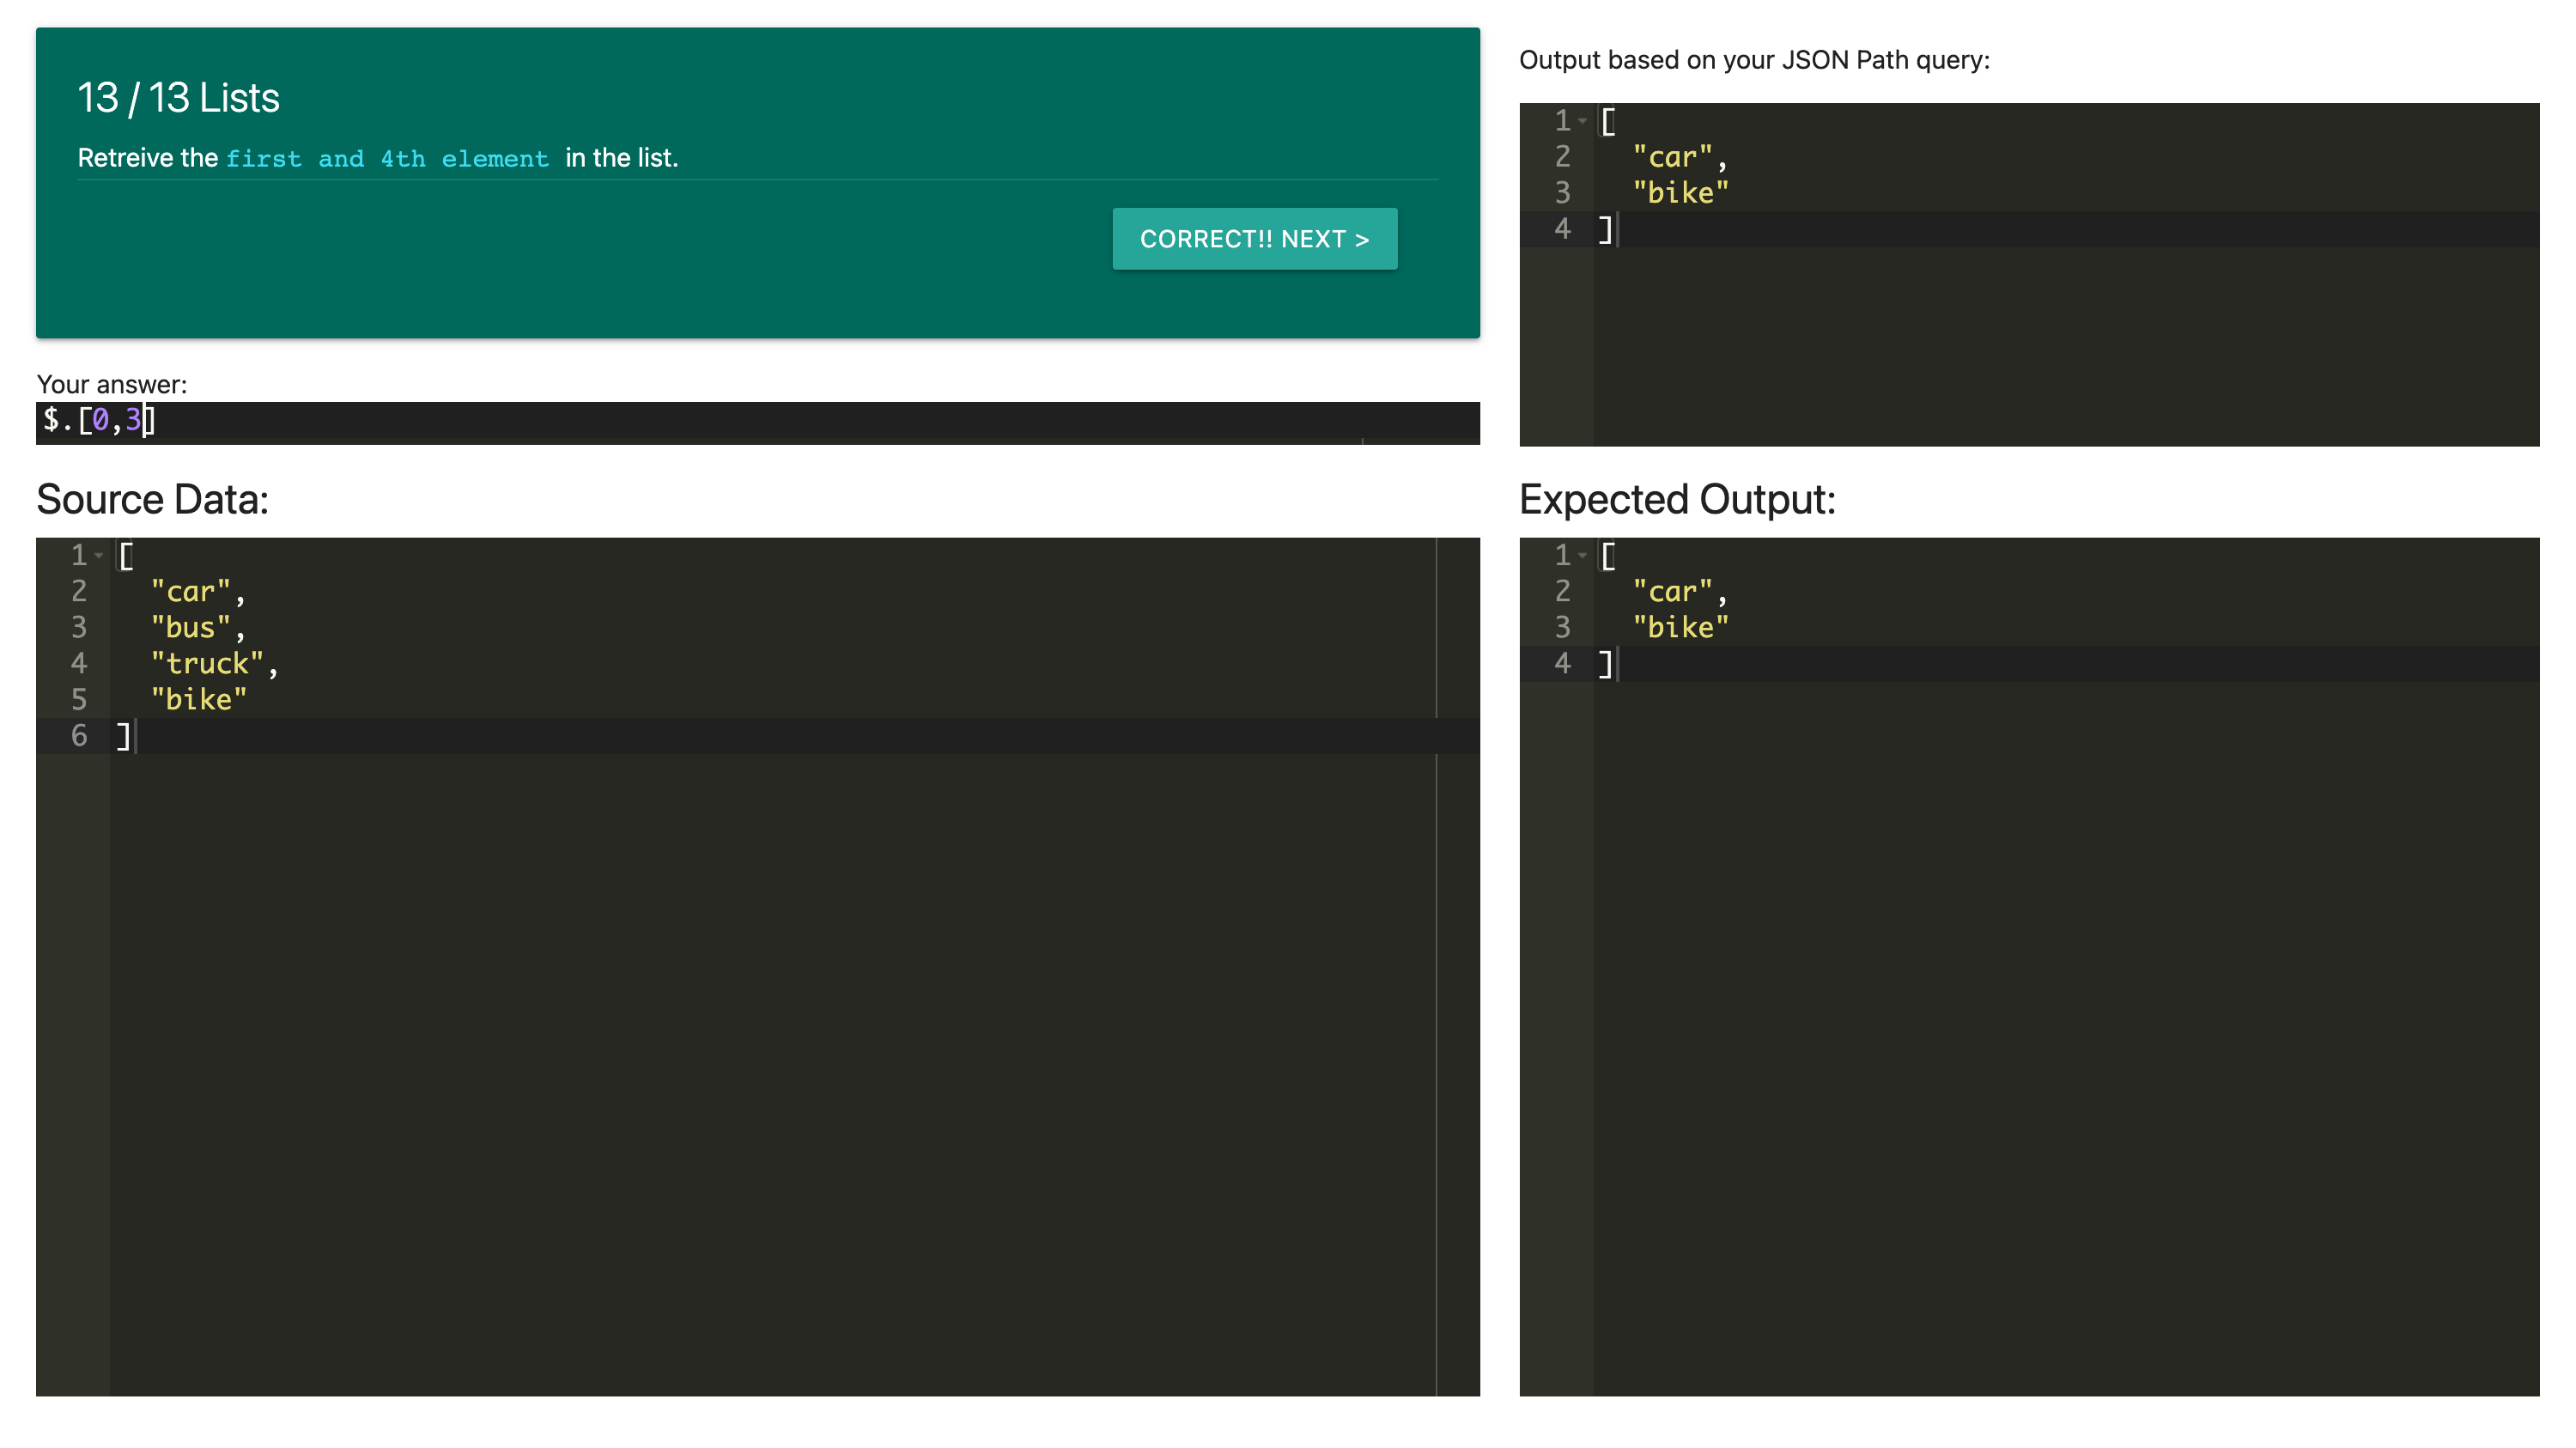Viewport: 2576px width, 1448px height.
Task: Click the Source Data heading
Action: click(x=153, y=500)
